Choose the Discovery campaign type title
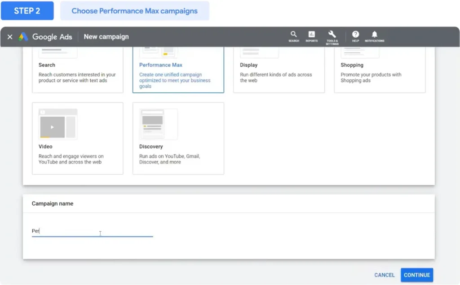 [x=151, y=147]
